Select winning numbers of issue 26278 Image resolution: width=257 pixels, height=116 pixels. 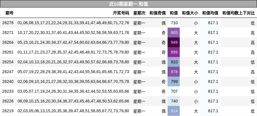pyautogui.click(x=73, y=23)
